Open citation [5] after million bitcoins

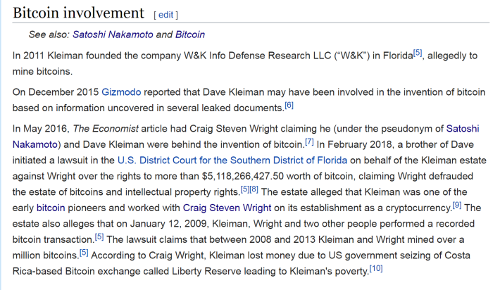point(84,253)
